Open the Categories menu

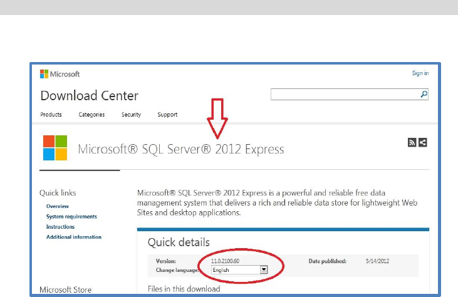[91, 115]
